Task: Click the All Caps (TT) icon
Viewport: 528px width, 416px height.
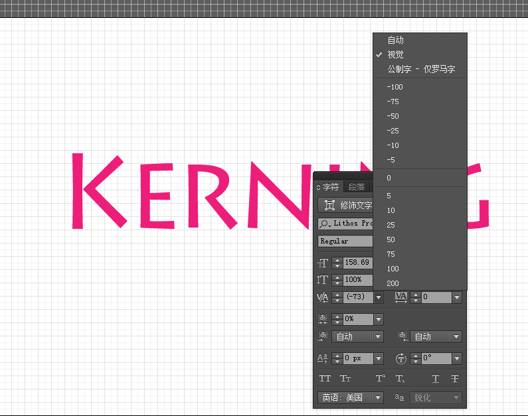Action: [x=325, y=379]
